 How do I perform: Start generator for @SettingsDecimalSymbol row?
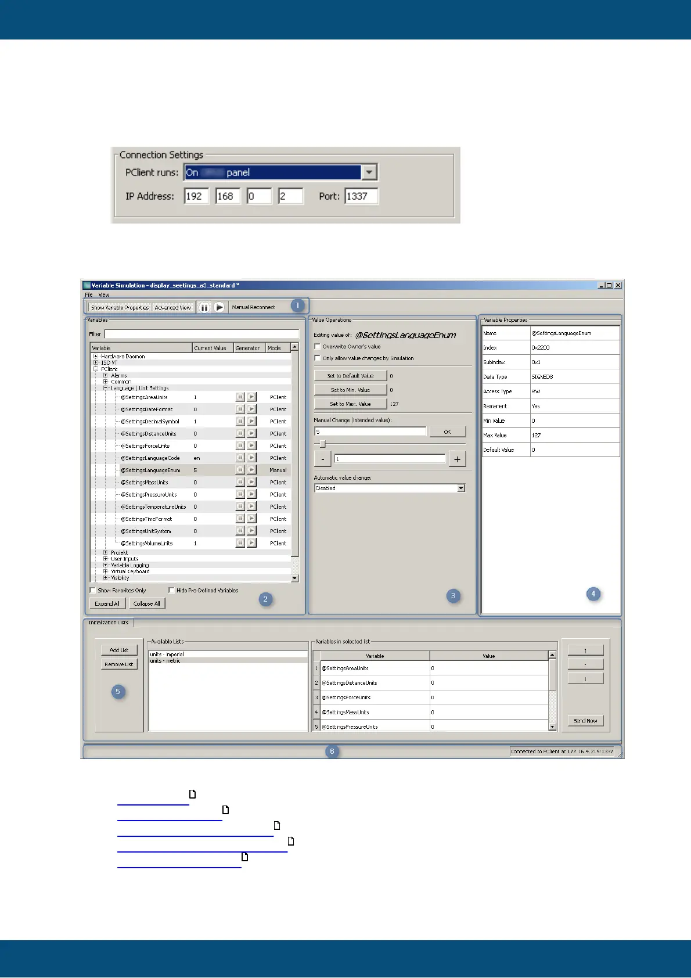(x=251, y=422)
